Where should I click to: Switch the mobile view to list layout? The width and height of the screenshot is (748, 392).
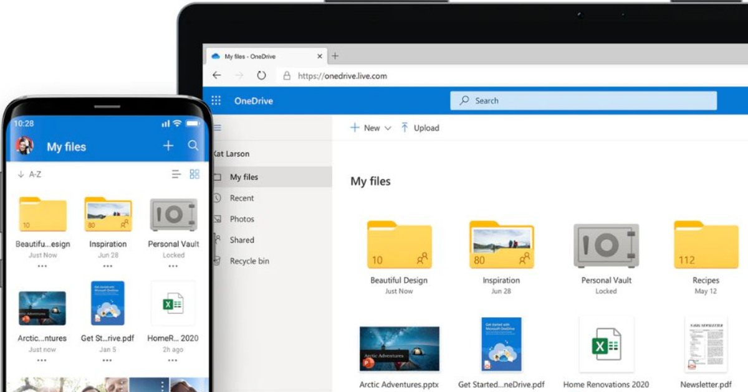coord(175,174)
